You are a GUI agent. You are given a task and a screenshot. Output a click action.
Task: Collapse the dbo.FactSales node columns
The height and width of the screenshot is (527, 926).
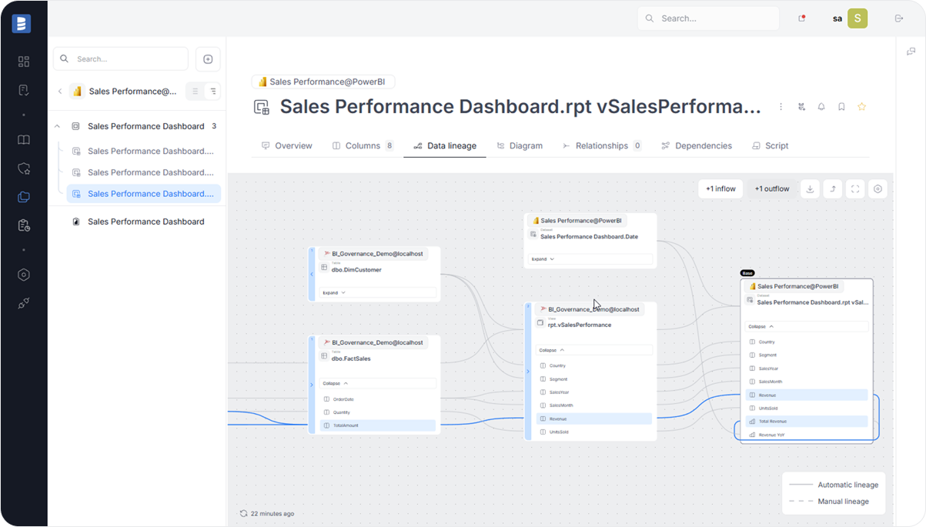click(336, 383)
